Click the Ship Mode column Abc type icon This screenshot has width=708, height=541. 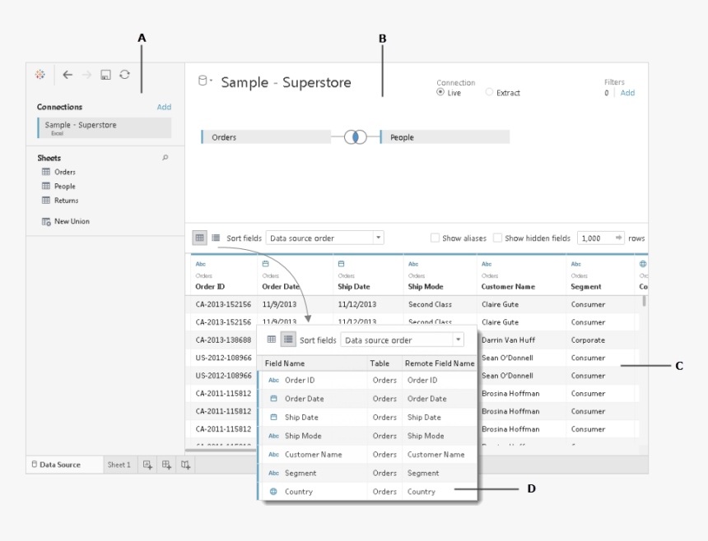(x=413, y=264)
